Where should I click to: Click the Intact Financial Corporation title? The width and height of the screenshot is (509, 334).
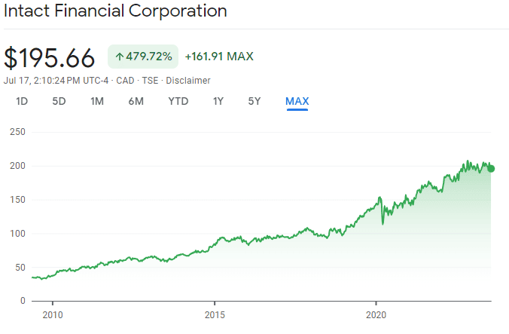[115, 11]
